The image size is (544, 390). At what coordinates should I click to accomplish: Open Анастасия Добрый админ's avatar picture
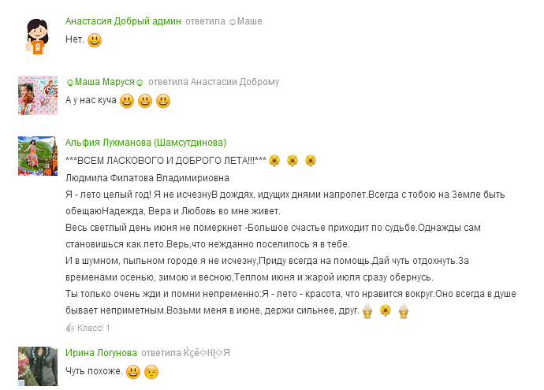point(38,35)
